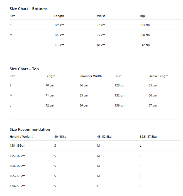Click the Size Recommendation heading
The height and width of the screenshot is (196, 183).
click(30, 129)
